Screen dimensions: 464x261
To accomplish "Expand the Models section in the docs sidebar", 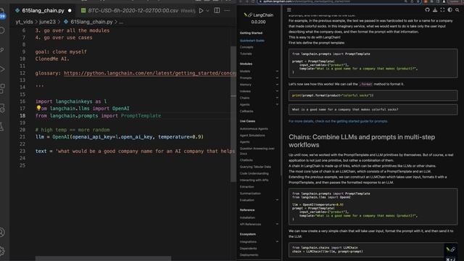I will [x=277, y=71].
